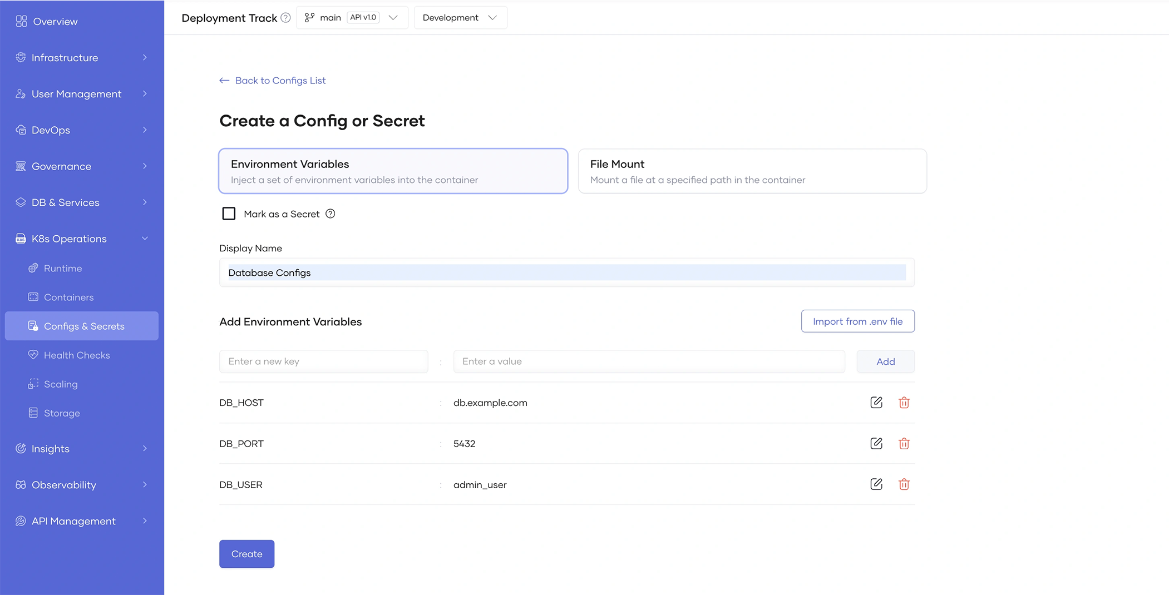Click the Containers icon in sidebar

[33, 297]
